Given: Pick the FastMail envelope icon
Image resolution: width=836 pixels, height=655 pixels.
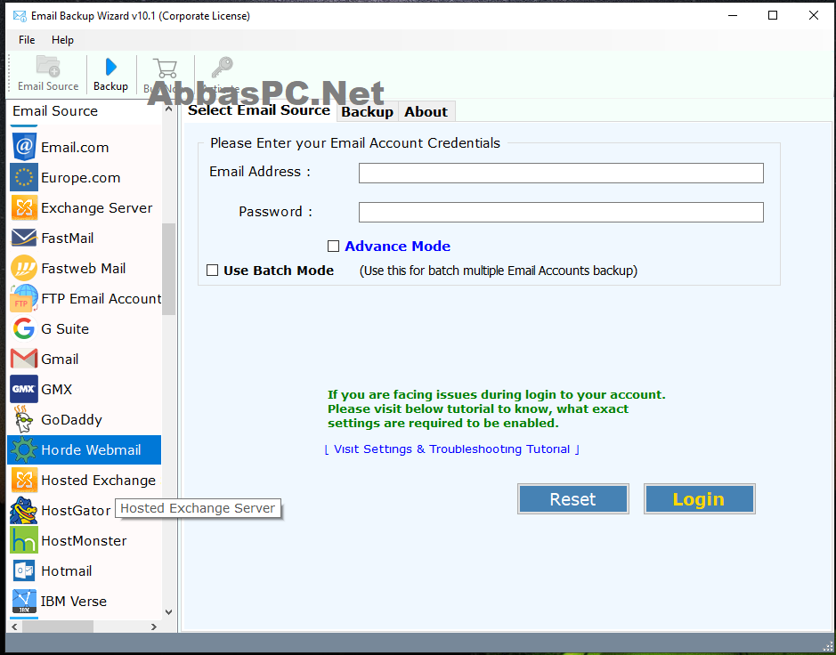Looking at the screenshot, I should pyautogui.click(x=24, y=238).
